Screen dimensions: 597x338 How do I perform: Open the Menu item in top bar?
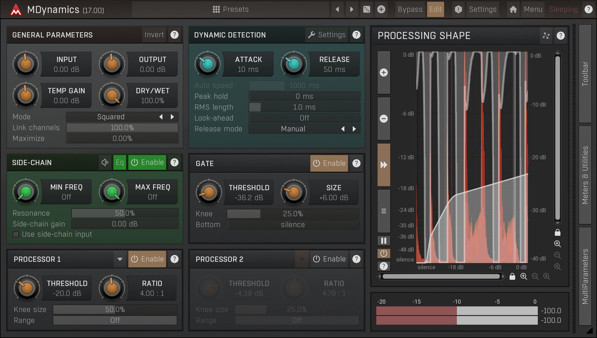(x=533, y=9)
